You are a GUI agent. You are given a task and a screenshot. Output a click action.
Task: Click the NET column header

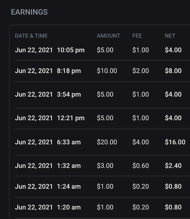(x=170, y=36)
